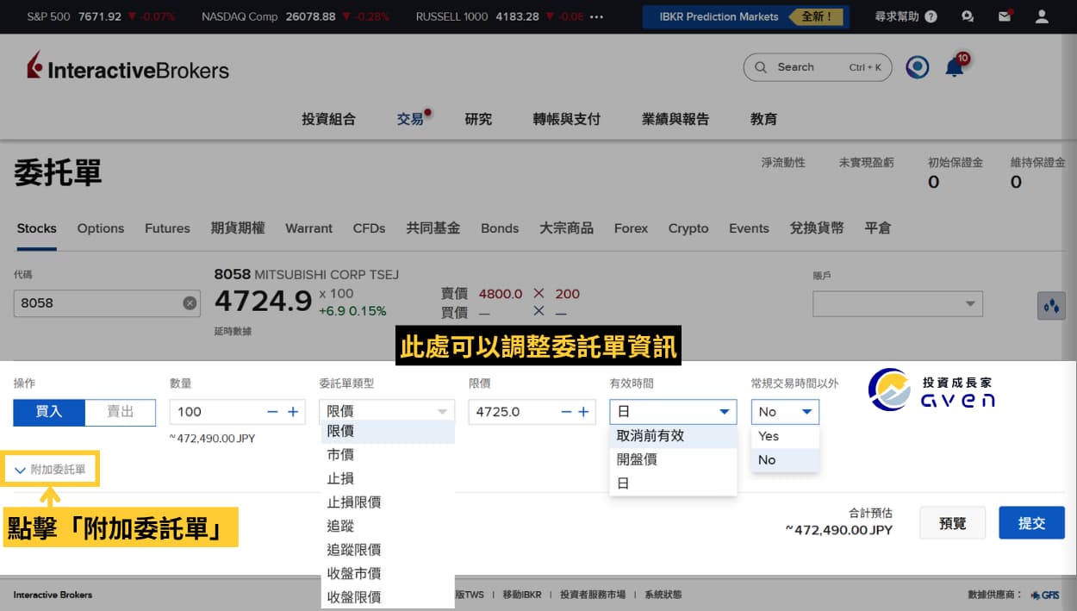Choose 收盤限價 from order type list
The height and width of the screenshot is (611, 1077).
tap(387, 597)
